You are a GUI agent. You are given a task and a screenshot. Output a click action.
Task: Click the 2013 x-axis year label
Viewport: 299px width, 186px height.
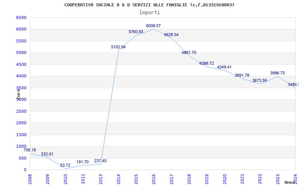[101, 180]
